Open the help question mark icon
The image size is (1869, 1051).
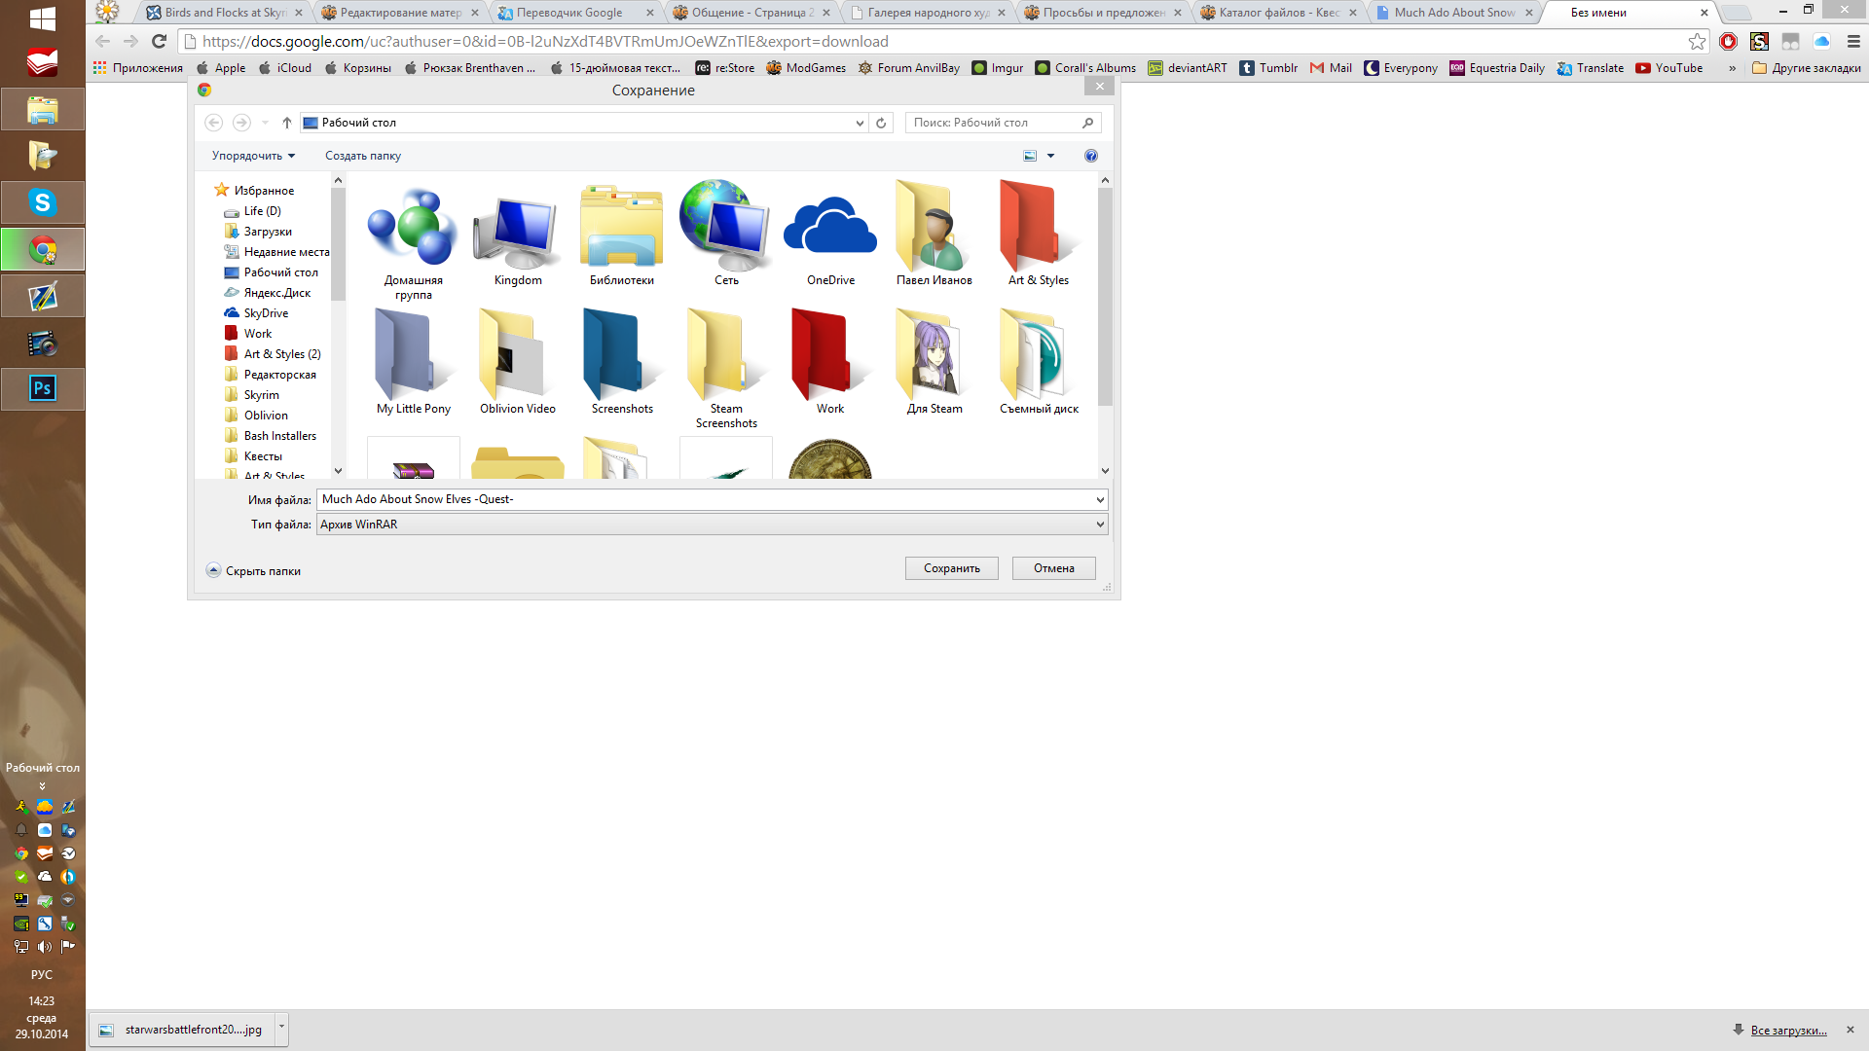1090,156
